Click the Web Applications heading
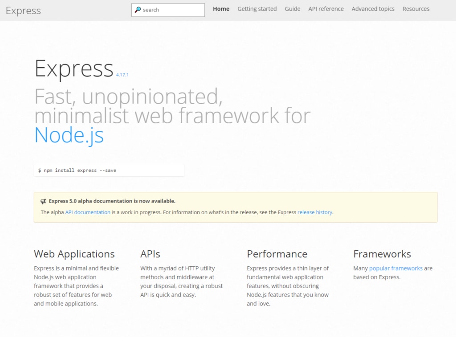Viewport: 456px width, 337px height. pyautogui.click(x=74, y=254)
